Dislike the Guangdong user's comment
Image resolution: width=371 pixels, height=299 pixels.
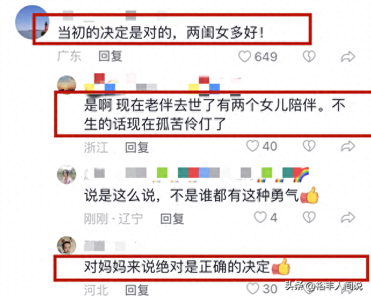(x=309, y=57)
